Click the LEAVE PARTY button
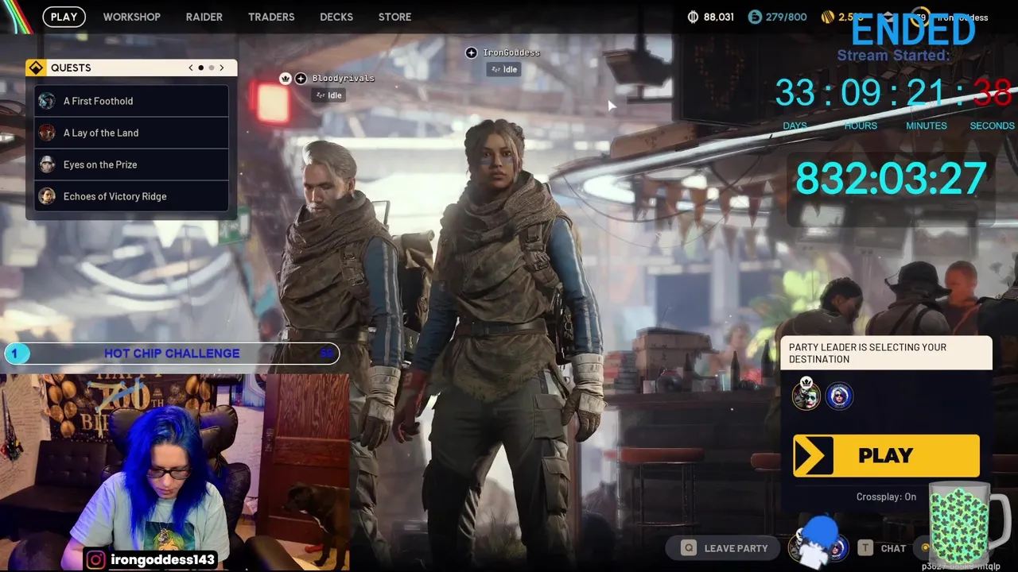Viewport: 1018px width, 572px height. click(x=725, y=548)
